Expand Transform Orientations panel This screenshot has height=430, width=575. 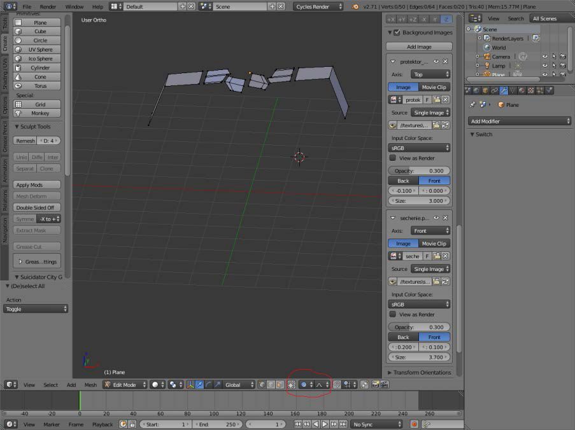(x=420, y=373)
